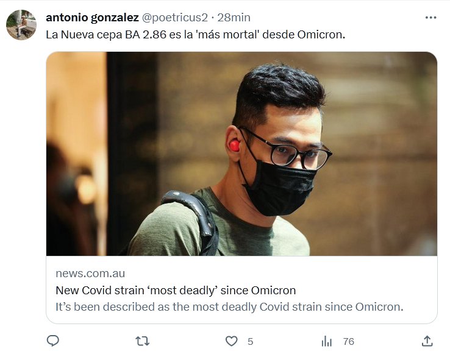Click the share upload arrow icon
The image size is (450, 357).
(x=427, y=341)
